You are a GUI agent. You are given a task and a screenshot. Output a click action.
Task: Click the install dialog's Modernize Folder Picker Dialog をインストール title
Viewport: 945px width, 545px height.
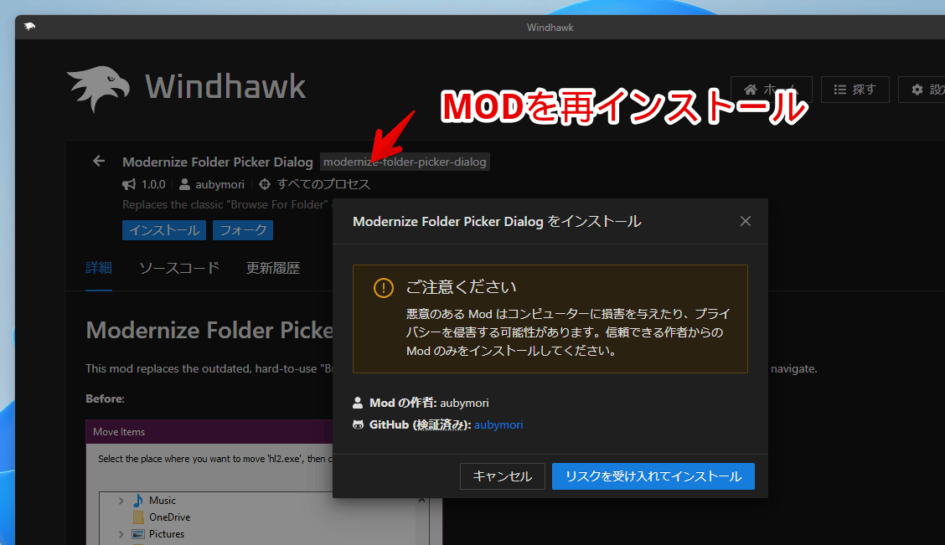(497, 221)
